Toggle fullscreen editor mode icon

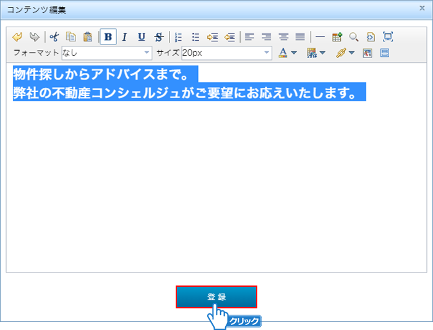[x=388, y=36]
